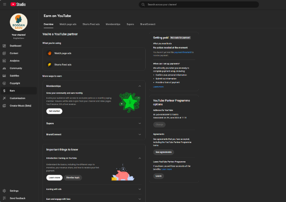This screenshot has width=286, height=202.
Task: Click the Leave programme button
Action: point(159,176)
